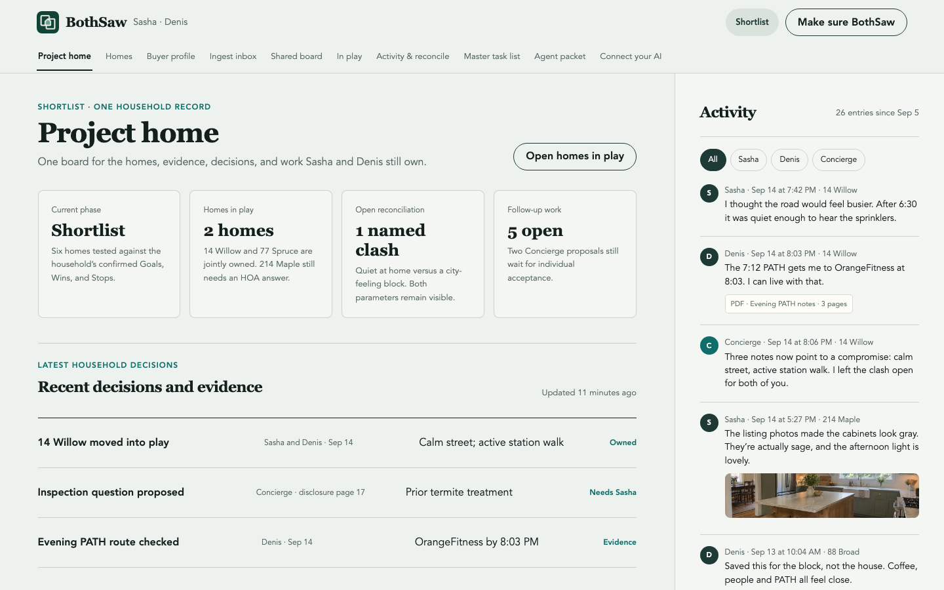
Task: Open the Open reconciliation card
Action: point(413,254)
